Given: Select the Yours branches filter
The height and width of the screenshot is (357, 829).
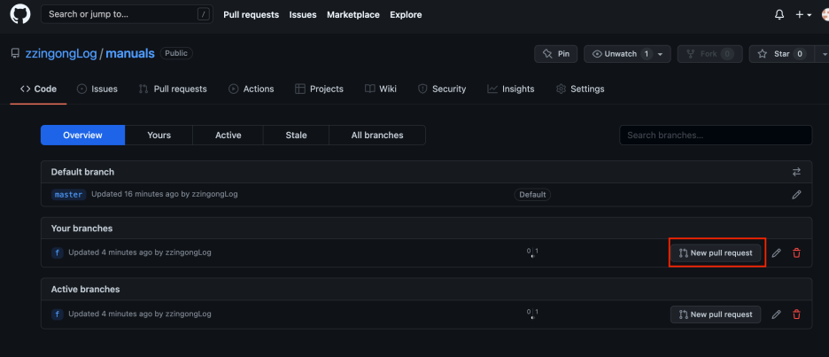Looking at the screenshot, I should tap(159, 136).
